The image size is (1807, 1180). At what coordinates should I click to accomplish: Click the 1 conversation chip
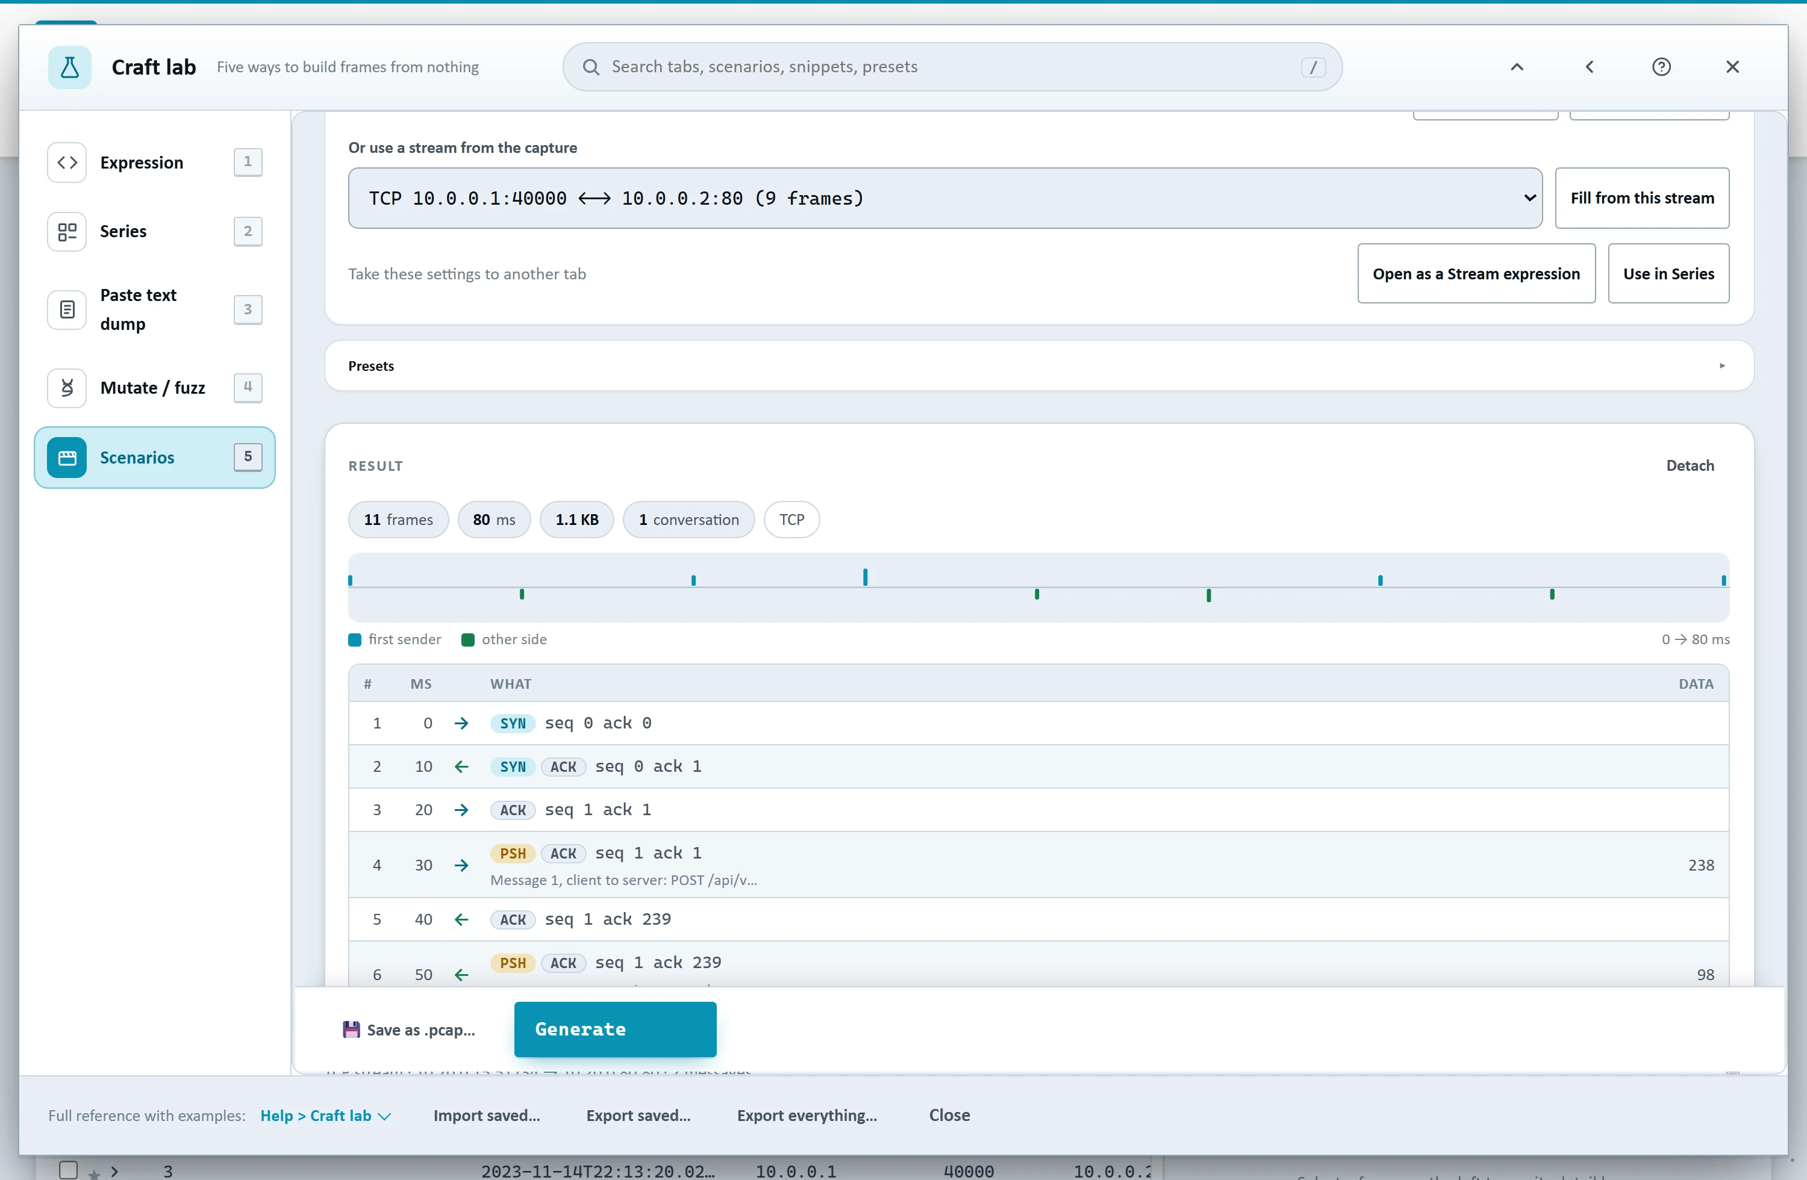click(688, 519)
